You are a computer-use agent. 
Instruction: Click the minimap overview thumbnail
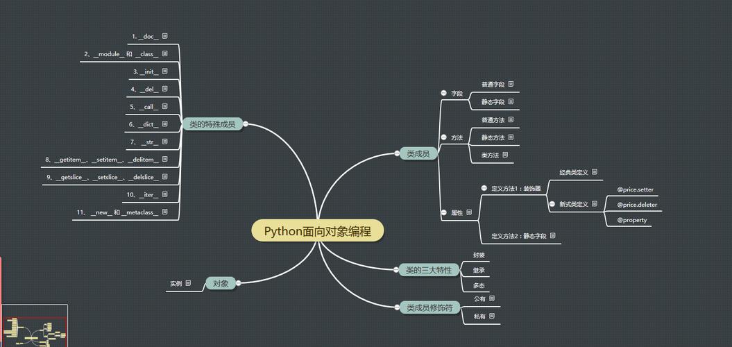(x=34, y=326)
